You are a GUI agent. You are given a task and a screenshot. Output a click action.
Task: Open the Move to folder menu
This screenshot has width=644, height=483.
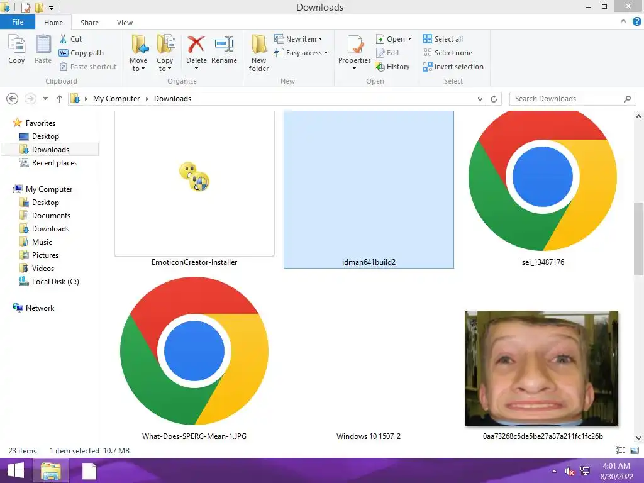point(138,53)
